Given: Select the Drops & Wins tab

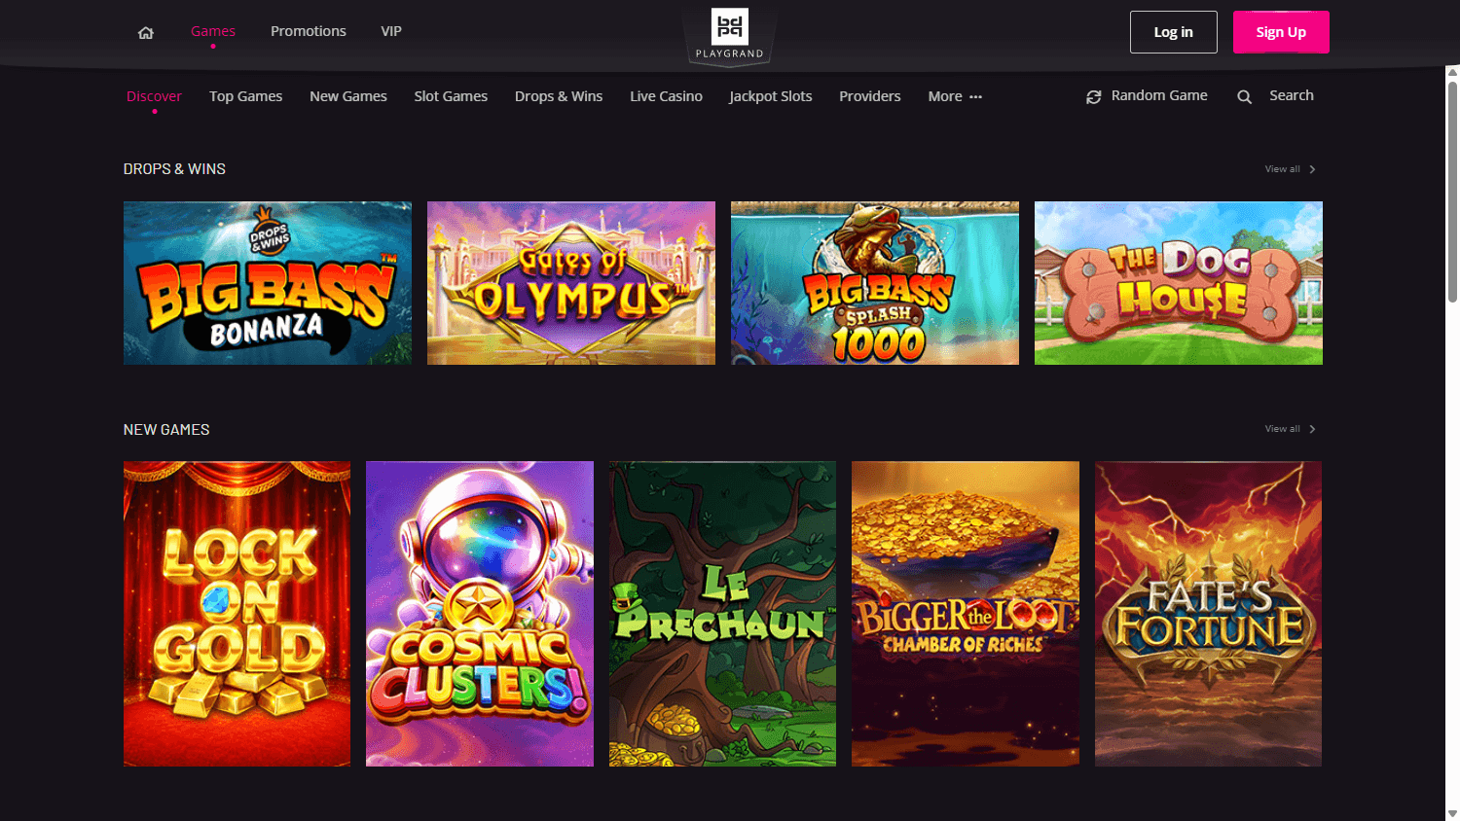Looking at the screenshot, I should (x=559, y=96).
